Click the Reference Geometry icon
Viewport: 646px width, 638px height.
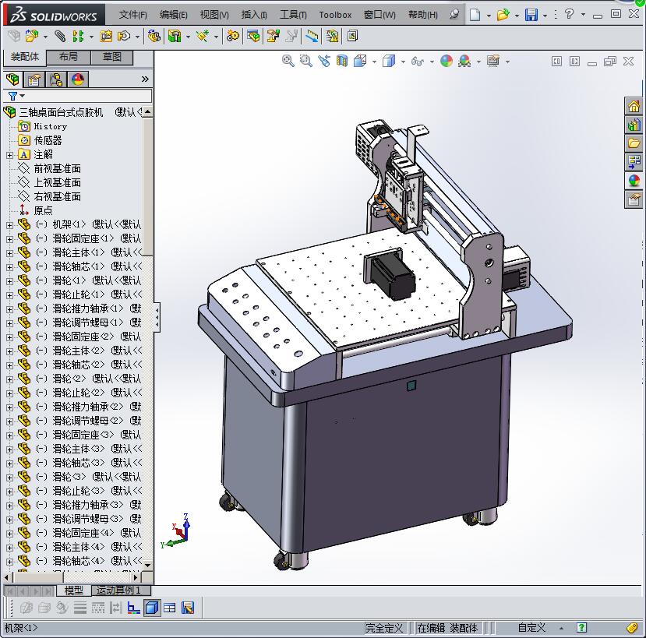pos(203,37)
